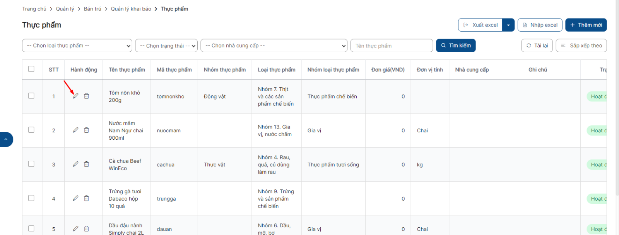This screenshot has width=619, height=235.
Task: Open the Chọn nhà cung cấp dropdown
Action: 274,46
